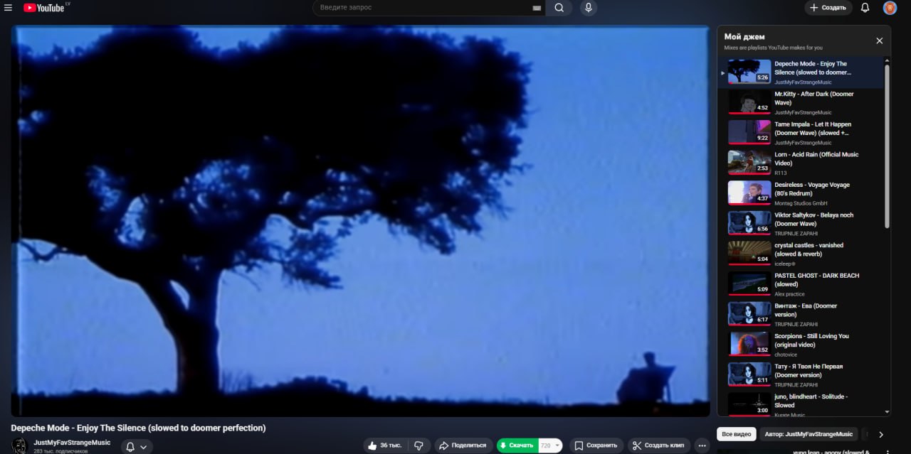This screenshot has height=454, width=911.
Task: Open the on-screen keyboard icon in search
Action: (x=536, y=8)
